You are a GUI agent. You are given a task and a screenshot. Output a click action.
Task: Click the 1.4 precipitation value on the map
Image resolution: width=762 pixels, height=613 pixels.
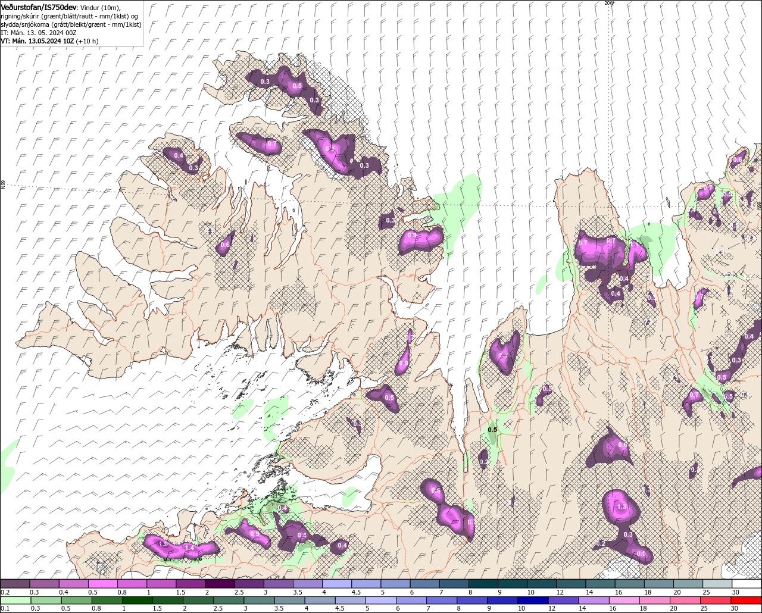189,548
